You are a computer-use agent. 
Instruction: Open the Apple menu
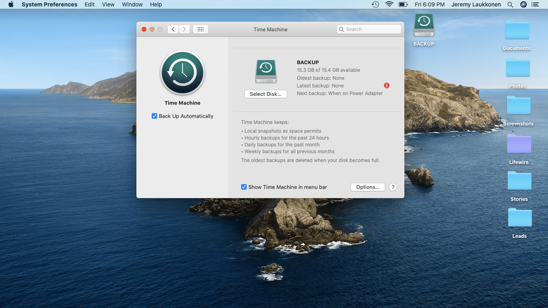[x=11, y=4]
